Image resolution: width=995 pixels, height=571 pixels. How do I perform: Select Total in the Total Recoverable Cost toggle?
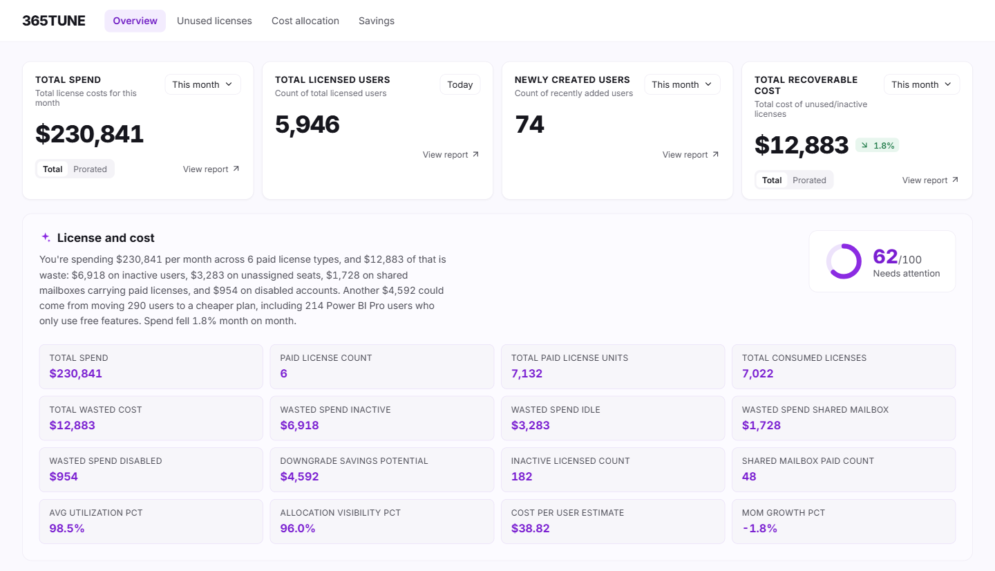(x=772, y=180)
